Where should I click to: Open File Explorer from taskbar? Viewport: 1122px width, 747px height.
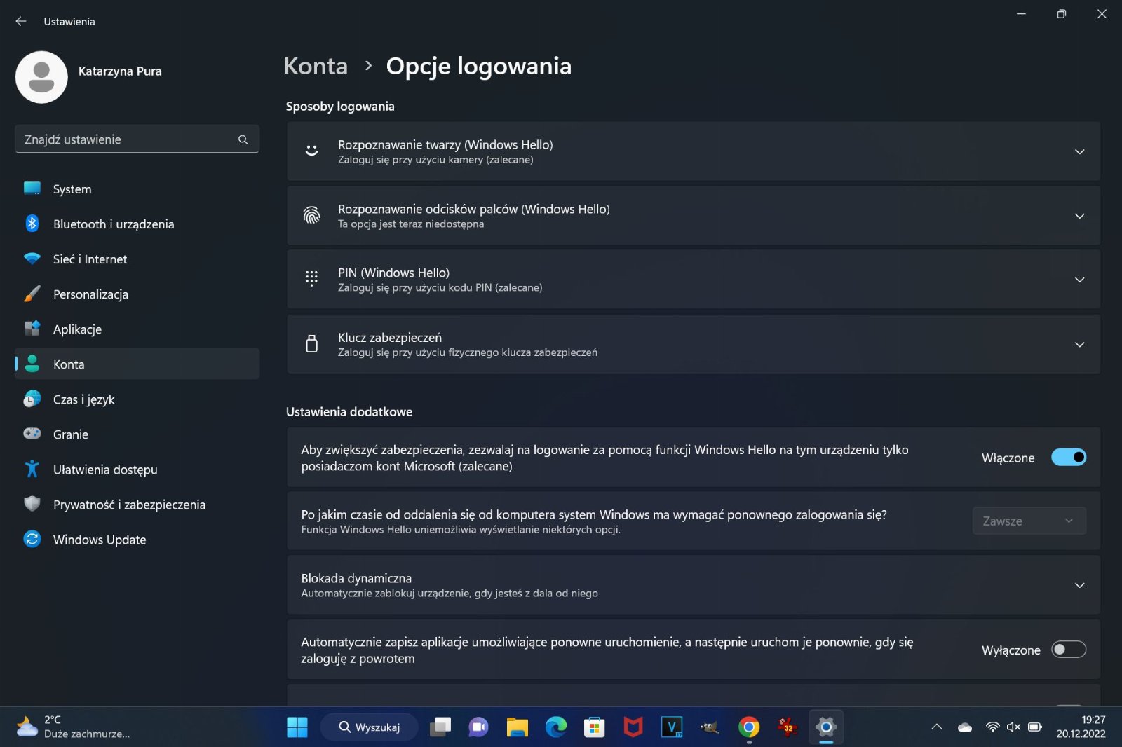(x=517, y=727)
